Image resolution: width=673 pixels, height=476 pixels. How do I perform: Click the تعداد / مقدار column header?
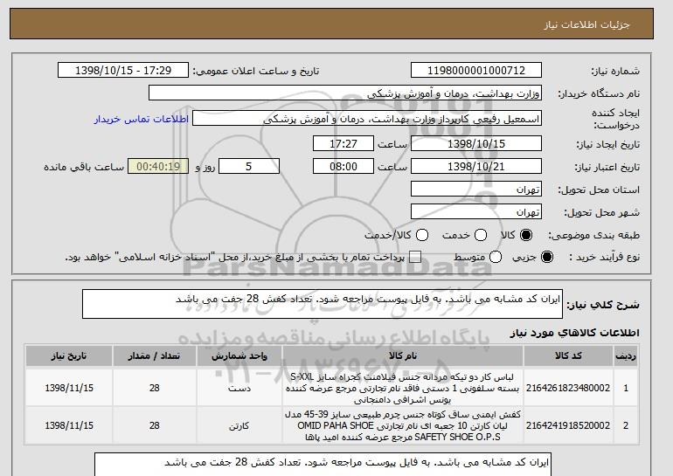(154, 356)
